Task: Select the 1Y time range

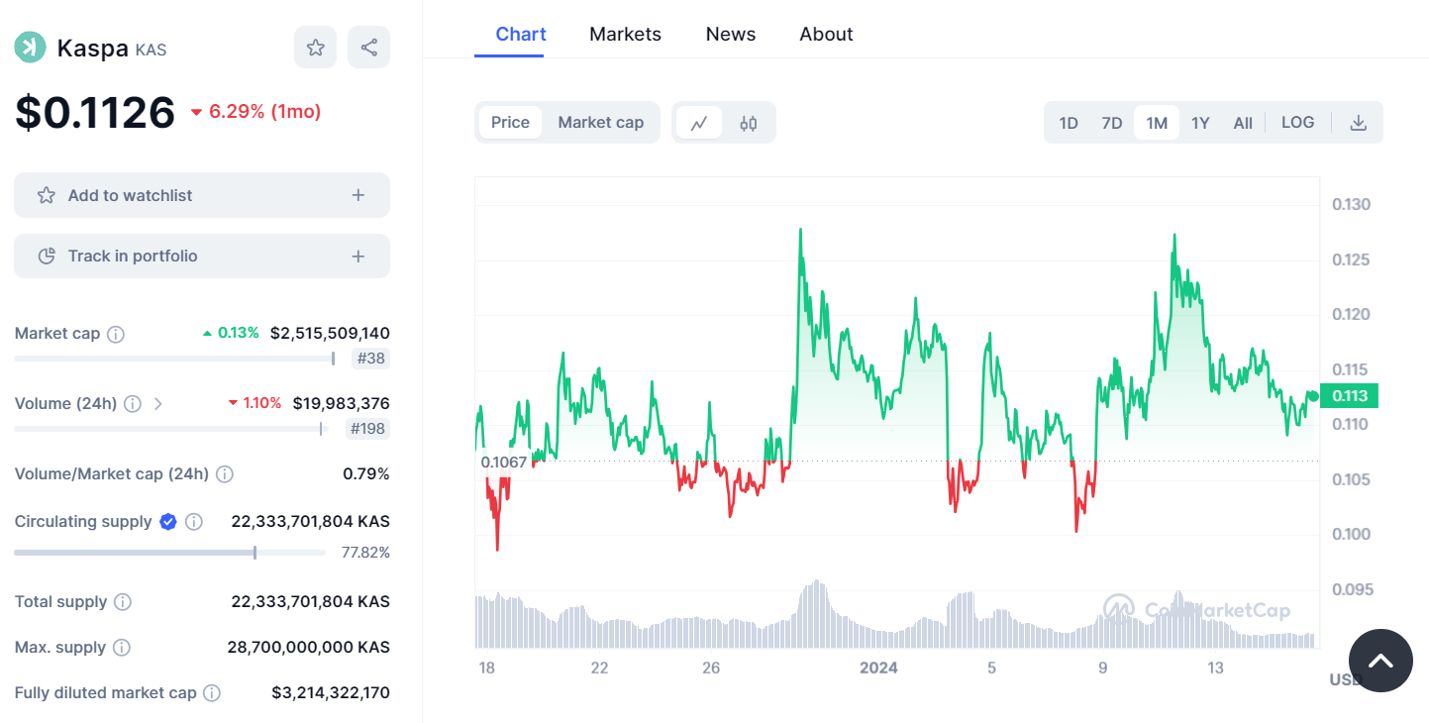Action: [1200, 123]
